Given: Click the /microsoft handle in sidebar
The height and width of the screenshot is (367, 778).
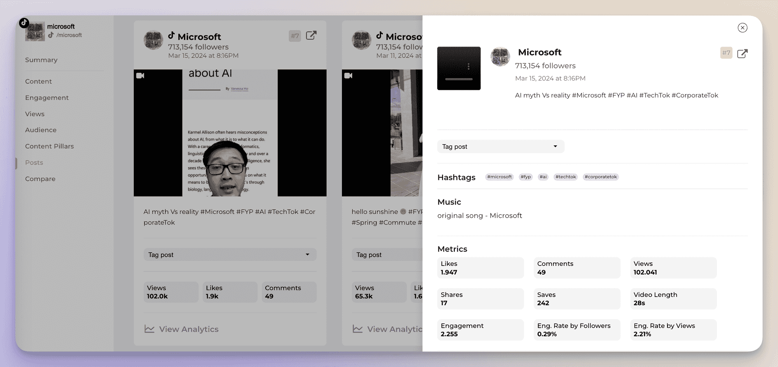Looking at the screenshot, I should (x=69, y=35).
